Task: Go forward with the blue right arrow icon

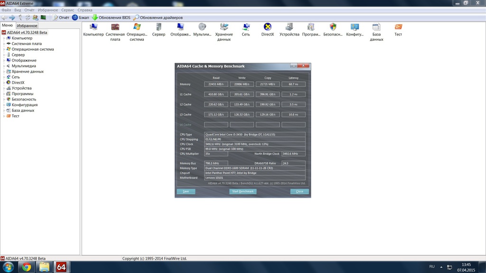Action: point(12,18)
